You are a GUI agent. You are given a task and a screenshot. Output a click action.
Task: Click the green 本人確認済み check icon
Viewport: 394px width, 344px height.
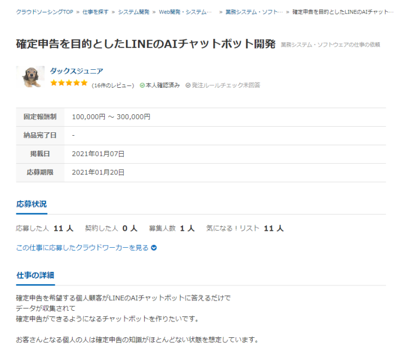(x=142, y=86)
